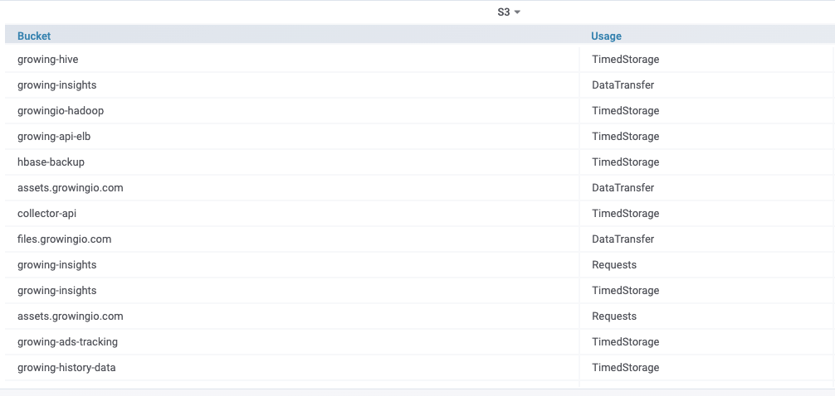Select the files.growingio.com bucket name
The height and width of the screenshot is (396, 835).
(x=65, y=239)
